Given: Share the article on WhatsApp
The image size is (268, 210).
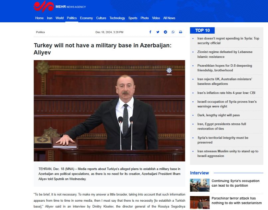Looking at the screenshot, I should [x=173, y=32].
